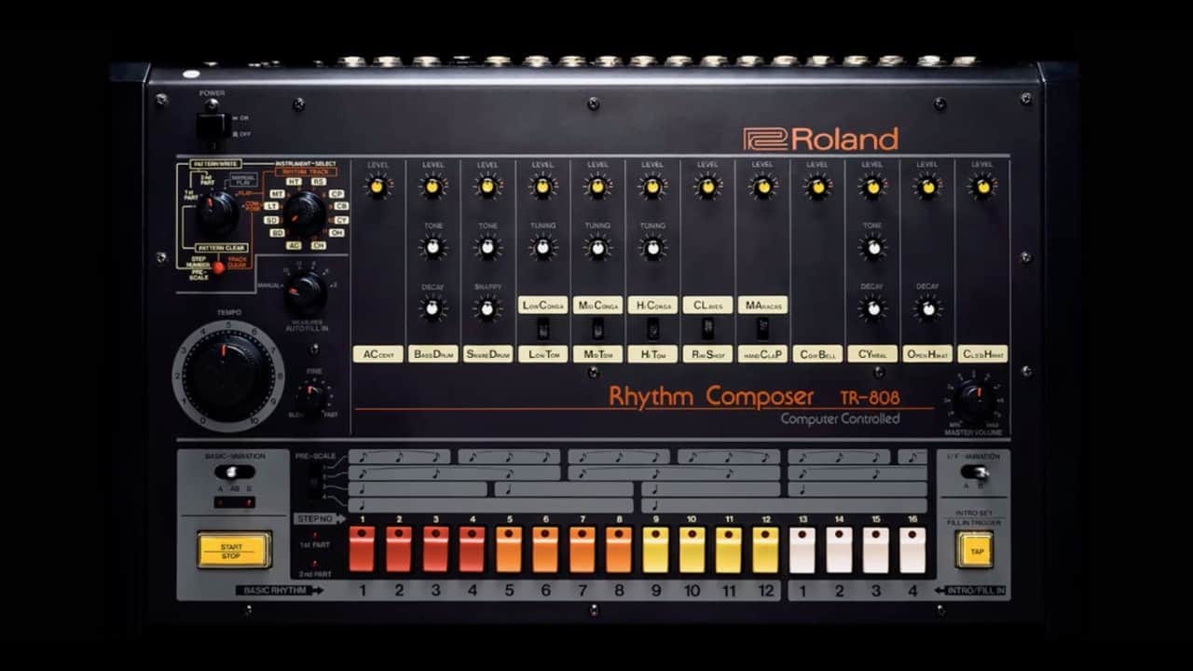Tap orange step button 7

tap(582, 549)
